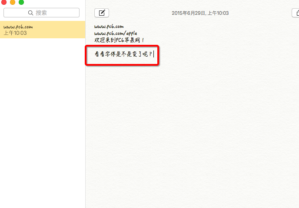This screenshot has height=208, width=299.
Task: Click the magnifier icon in search field
Action: tap(30, 13)
